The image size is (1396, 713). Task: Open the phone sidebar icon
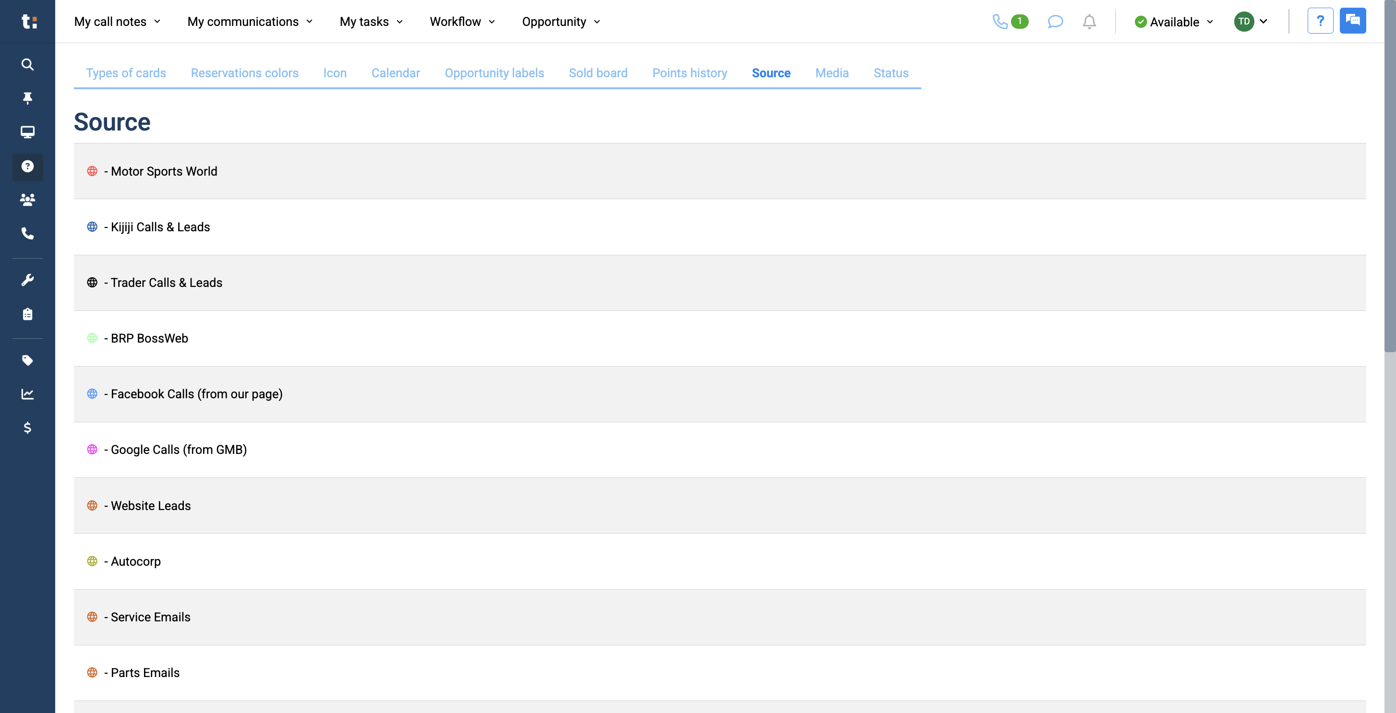(x=27, y=234)
